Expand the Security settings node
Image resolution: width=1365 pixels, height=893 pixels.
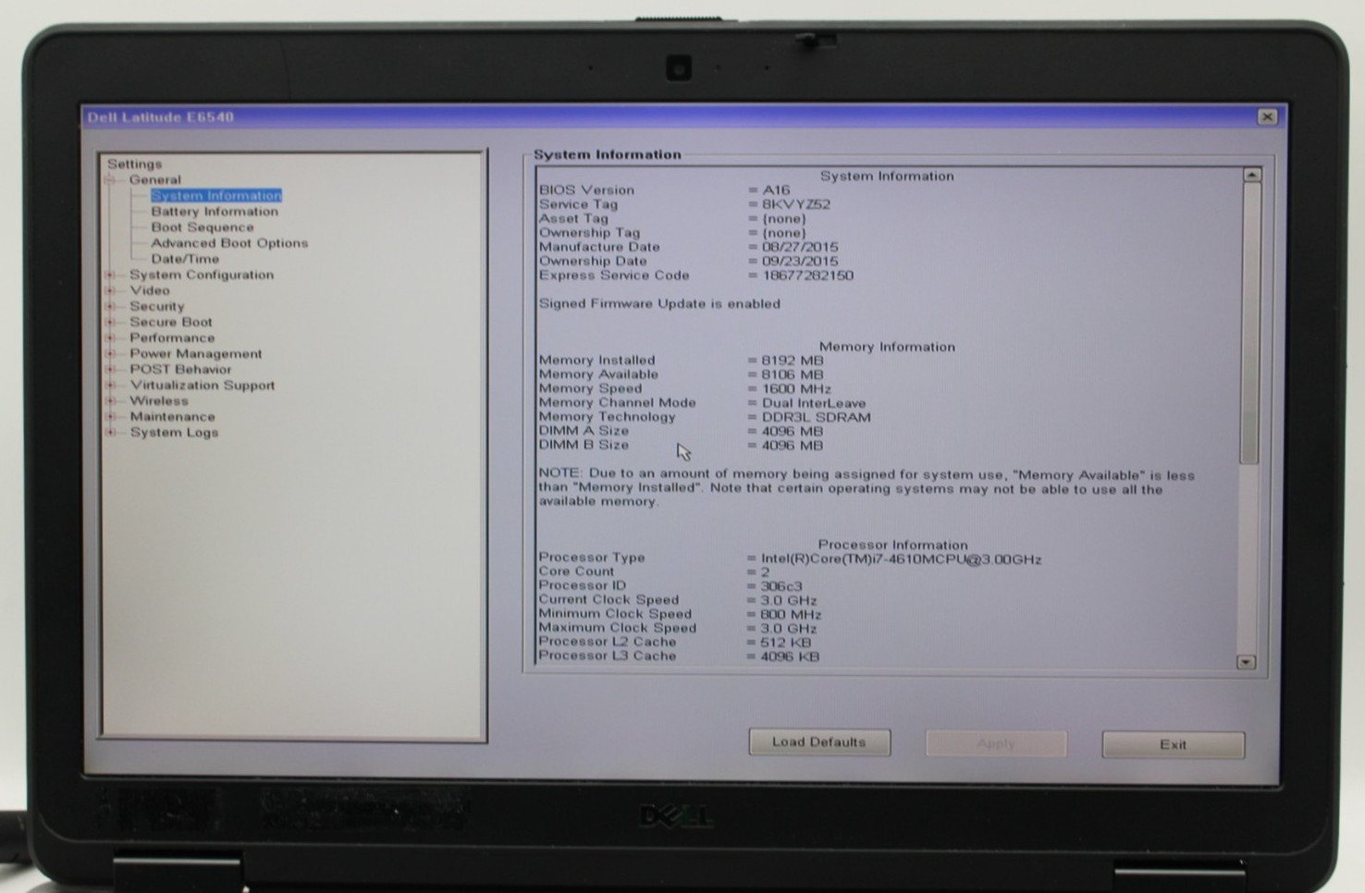click(110, 306)
